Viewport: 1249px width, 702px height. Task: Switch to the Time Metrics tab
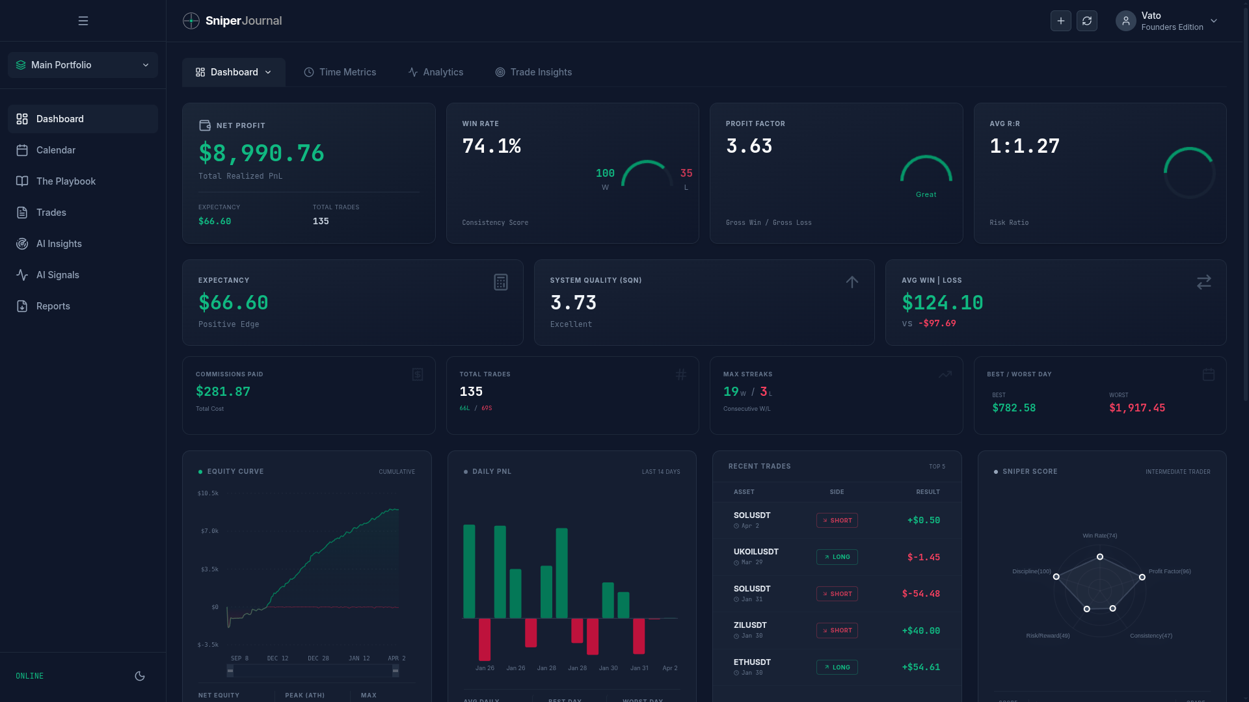[x=340, y=72]
